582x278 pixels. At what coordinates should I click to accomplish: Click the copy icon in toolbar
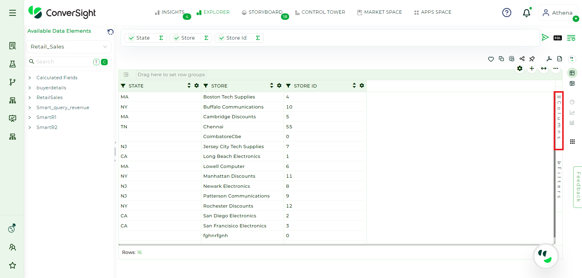(x=501, y=59)
